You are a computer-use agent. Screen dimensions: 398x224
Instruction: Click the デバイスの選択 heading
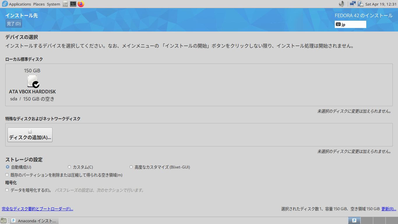[x=22, y=37]
